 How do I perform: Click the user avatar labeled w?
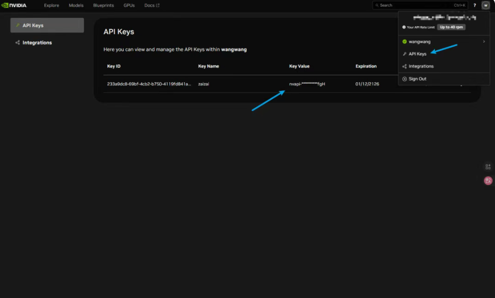[486, 5]
